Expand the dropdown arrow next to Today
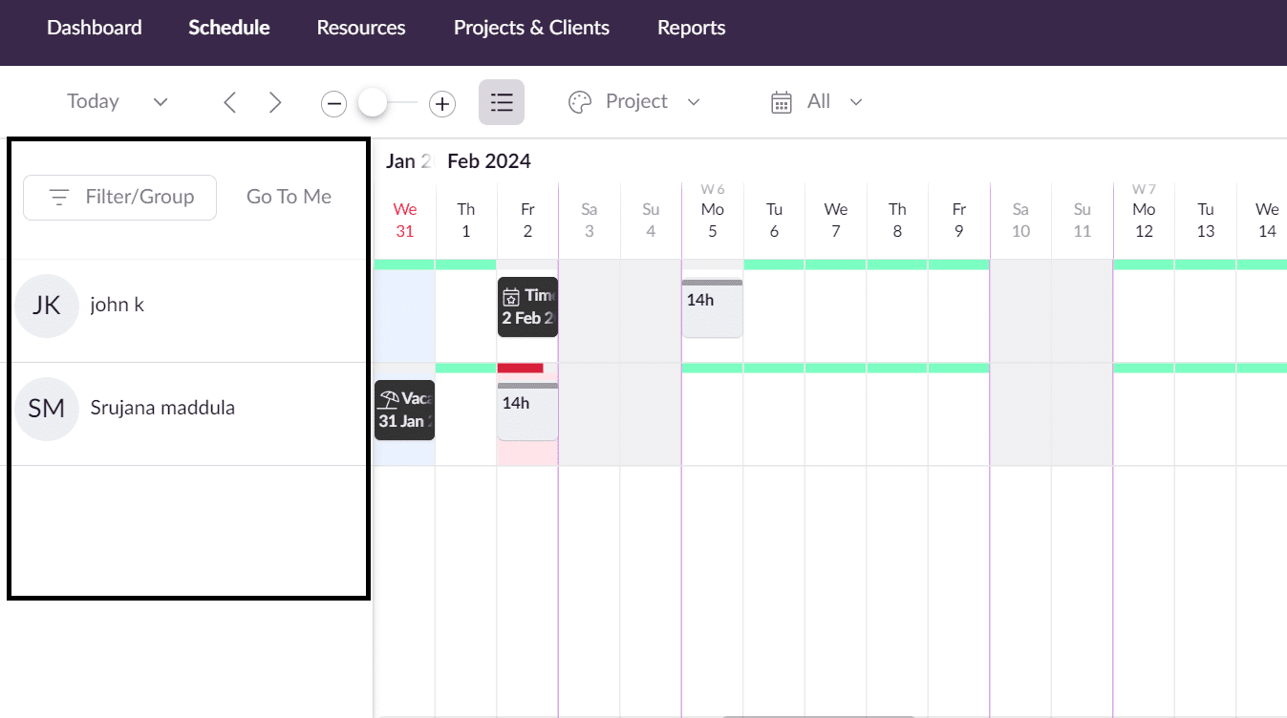1287x718 pixels. [161, 102]
